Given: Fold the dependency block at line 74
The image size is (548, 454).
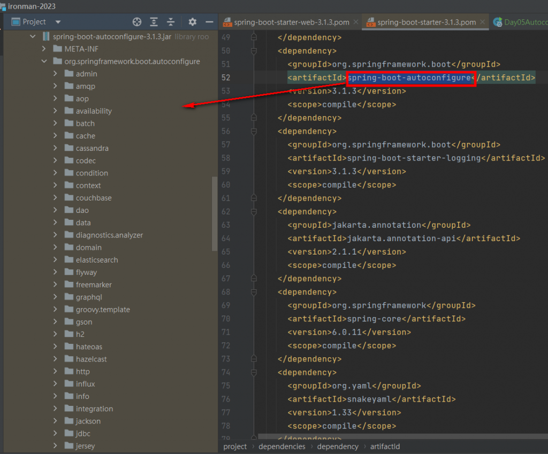Looking at the screenshot, I should click(x=254, y=372).
